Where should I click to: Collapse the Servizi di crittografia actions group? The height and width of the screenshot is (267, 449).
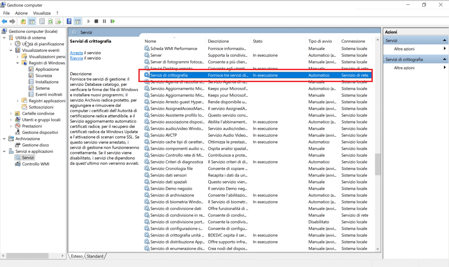pos(445,59)
